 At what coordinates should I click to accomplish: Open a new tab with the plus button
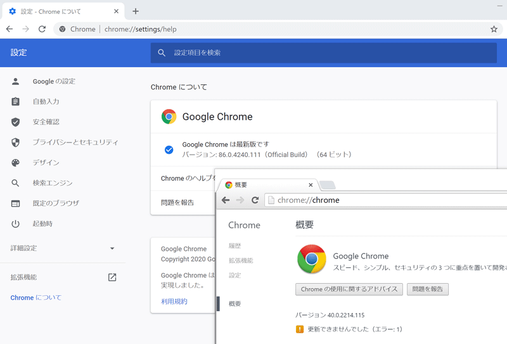[136, 11]
